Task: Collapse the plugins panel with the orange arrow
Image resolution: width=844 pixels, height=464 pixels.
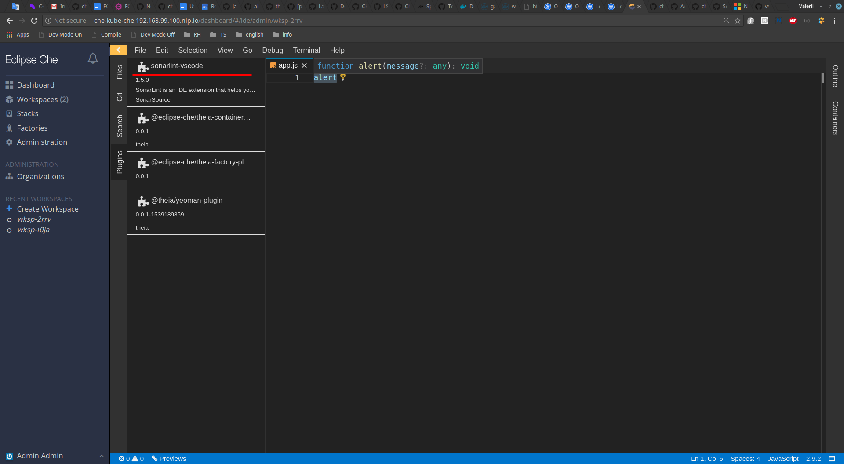Action: point(118,50)
